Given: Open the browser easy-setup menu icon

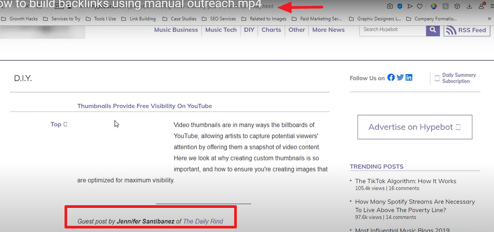Looking at the screenshot, I should [x=492, y=6].
